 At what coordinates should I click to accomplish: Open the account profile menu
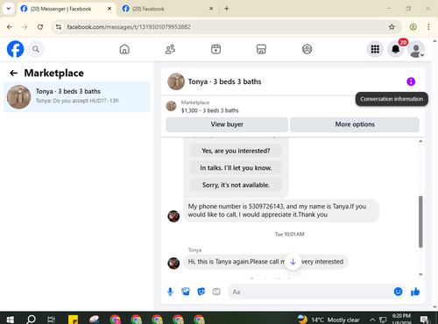coord(416,49)
